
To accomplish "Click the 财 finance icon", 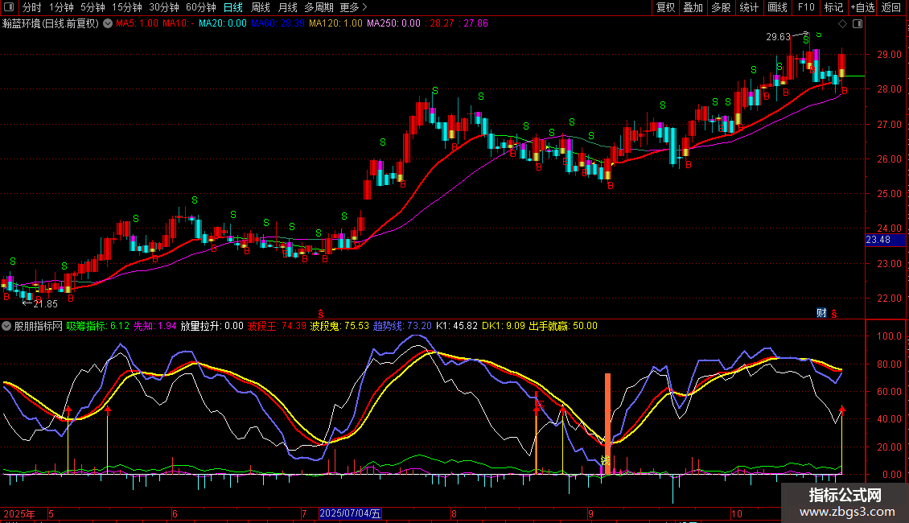I will [x=821, y=313].
